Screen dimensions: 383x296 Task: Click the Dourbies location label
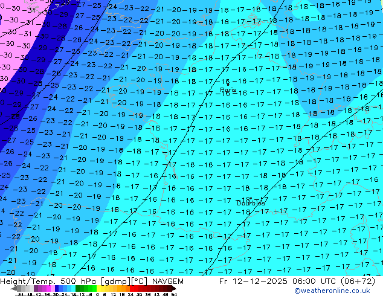pos(251,203)
